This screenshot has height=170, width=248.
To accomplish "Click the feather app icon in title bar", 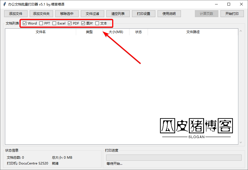I will tap(4, 4).
